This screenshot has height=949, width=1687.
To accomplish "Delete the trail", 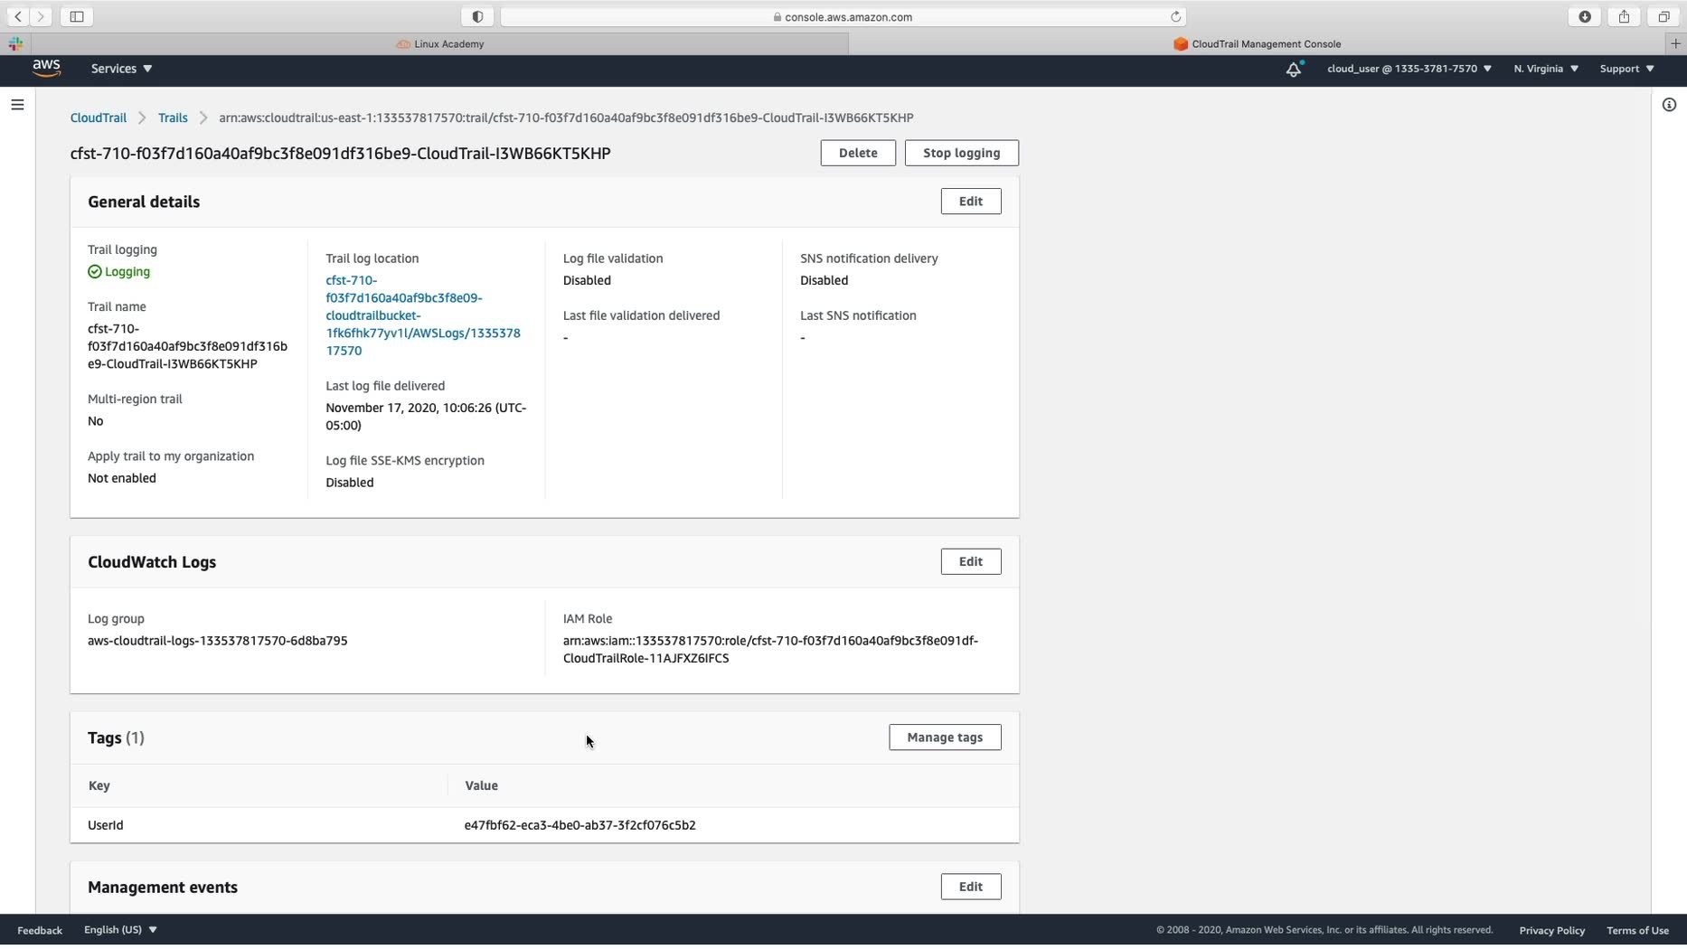I will [x=858, y=153].
